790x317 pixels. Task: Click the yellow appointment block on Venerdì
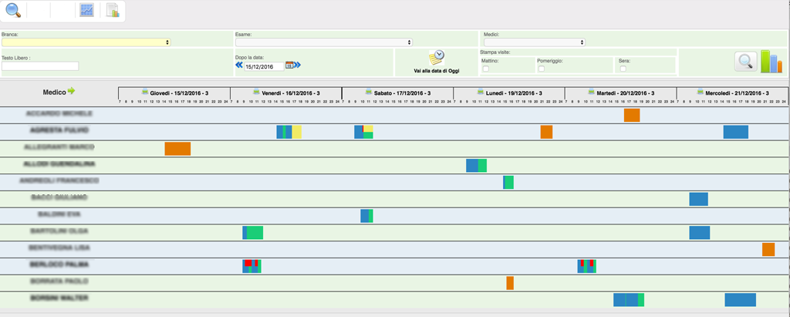pyautogui.click(x=297, y=132)
